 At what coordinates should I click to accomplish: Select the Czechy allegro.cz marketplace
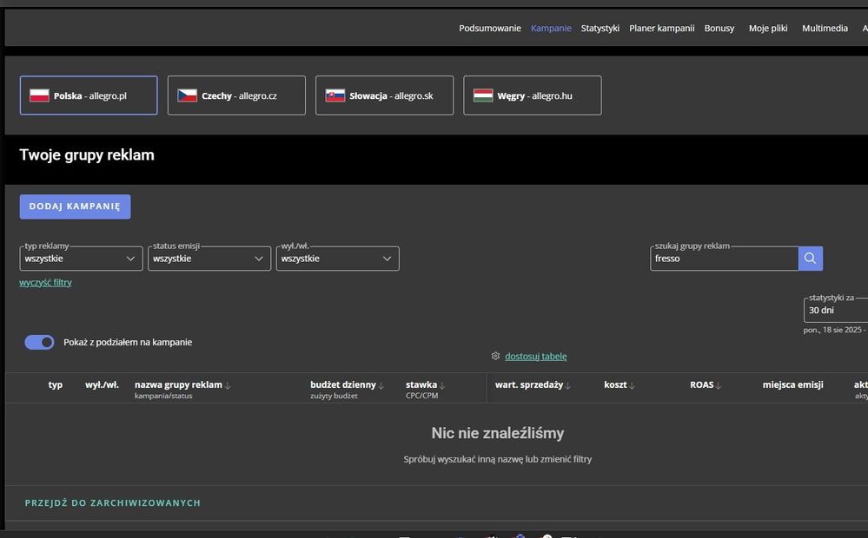coord(236,95)
